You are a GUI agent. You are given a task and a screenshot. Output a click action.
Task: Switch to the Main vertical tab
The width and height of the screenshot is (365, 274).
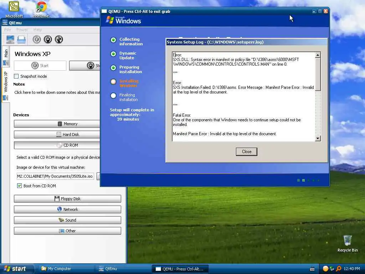6,57
